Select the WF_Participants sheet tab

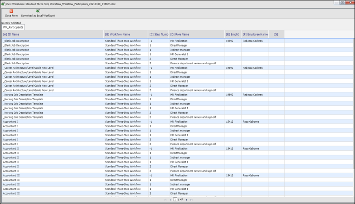(x=13, y=27)
